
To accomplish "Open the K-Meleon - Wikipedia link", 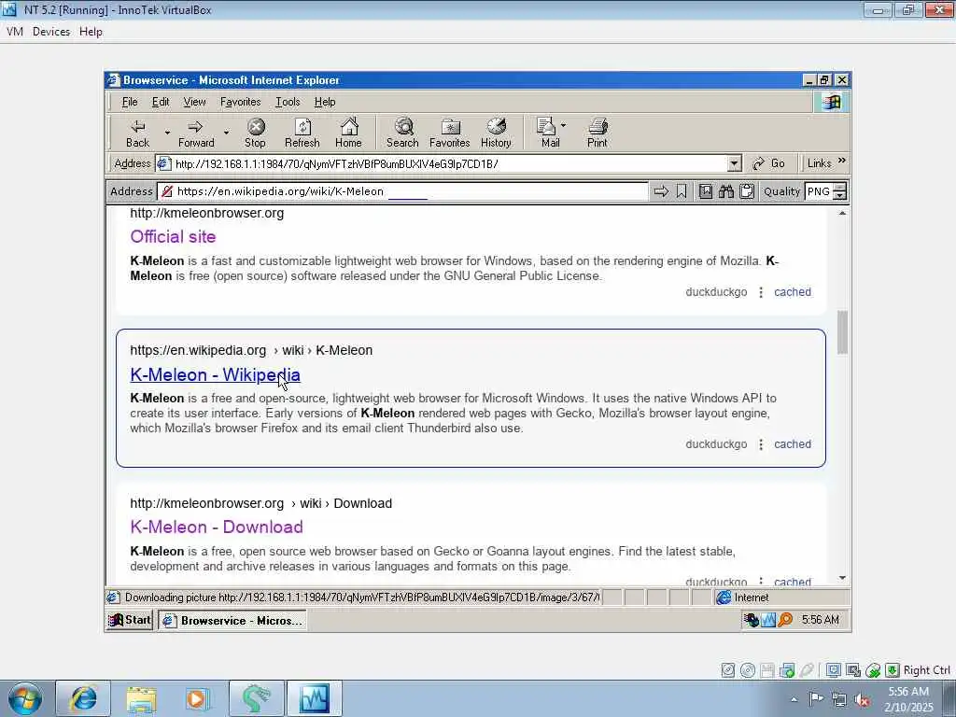I will tap(216, 375).
